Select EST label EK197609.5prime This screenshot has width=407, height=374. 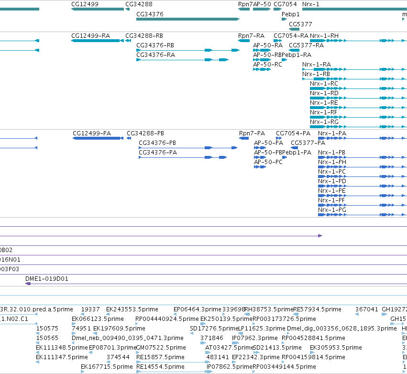(119, 328)
